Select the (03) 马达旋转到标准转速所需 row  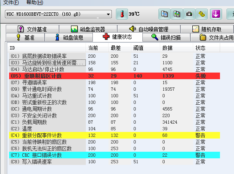pos(114,63)
